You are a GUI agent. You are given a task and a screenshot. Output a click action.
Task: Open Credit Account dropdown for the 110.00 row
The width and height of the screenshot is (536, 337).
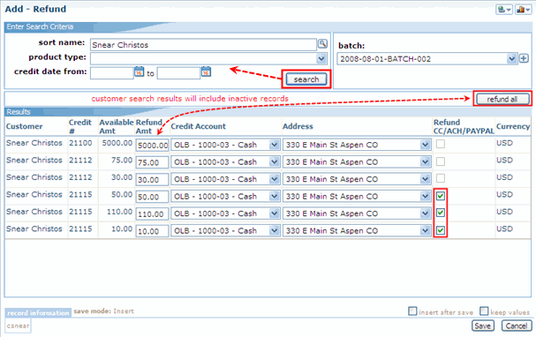pyautogui.click(x=274, y=213)
